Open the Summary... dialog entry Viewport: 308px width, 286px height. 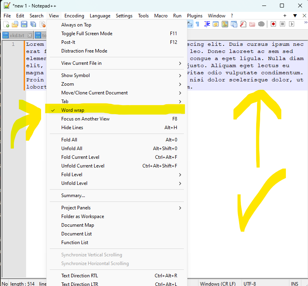[73, 196]
